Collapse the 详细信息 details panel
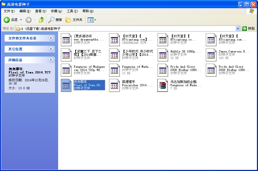Image resolution: width=258 pixels, height=171 pixels. click(x=51, y=60)
